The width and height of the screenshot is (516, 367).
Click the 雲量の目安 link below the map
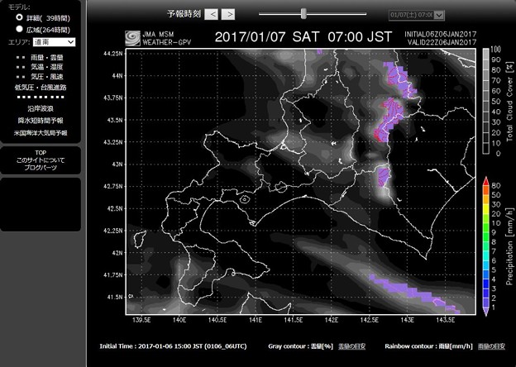pos(352,346)
